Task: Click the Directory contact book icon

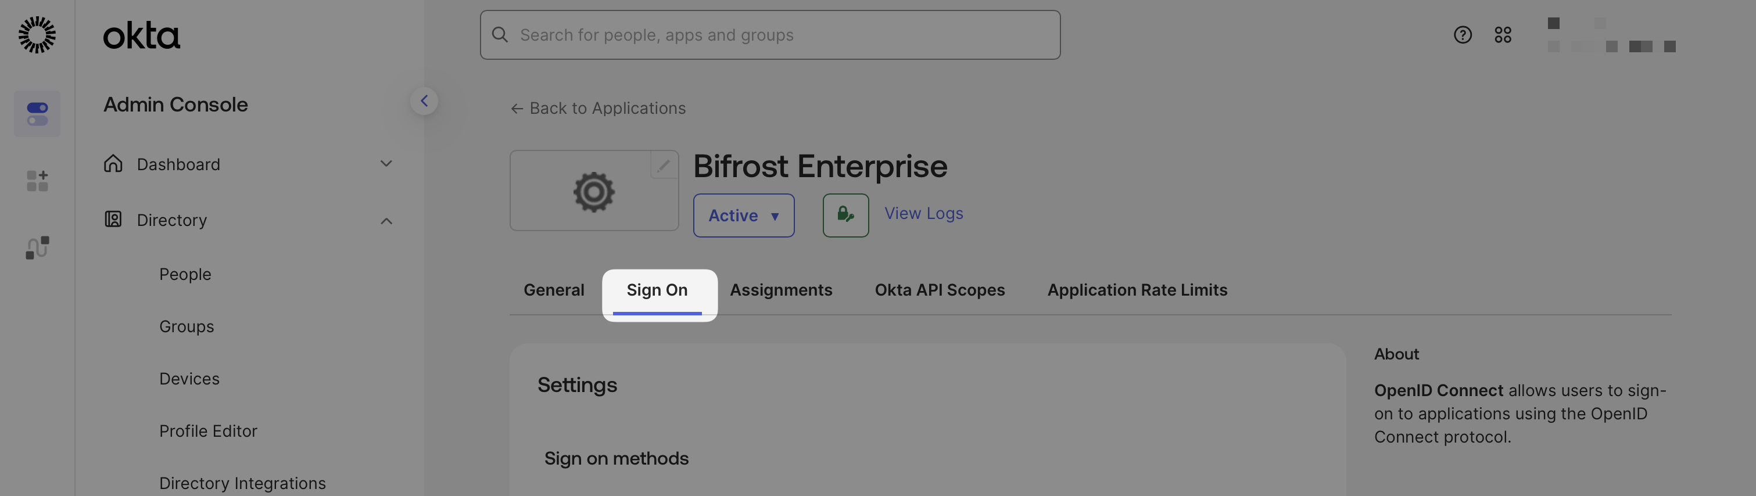Action: (113, 220)
